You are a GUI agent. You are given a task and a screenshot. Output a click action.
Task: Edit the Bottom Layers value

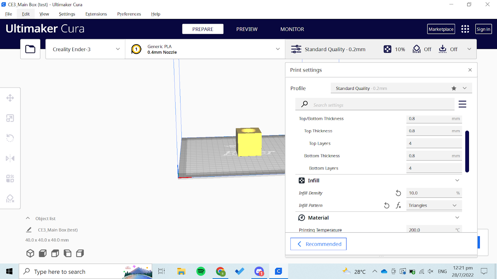(x=434, y=168)
